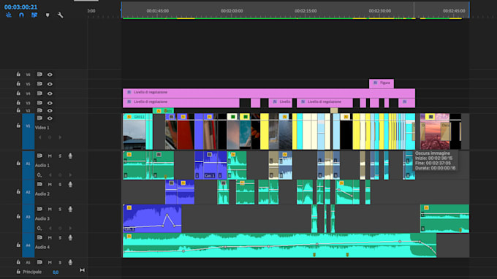Toggle the timeline Snap magnet icon
The height and width of the screenshot is (279, 497).
coord(21,15)
